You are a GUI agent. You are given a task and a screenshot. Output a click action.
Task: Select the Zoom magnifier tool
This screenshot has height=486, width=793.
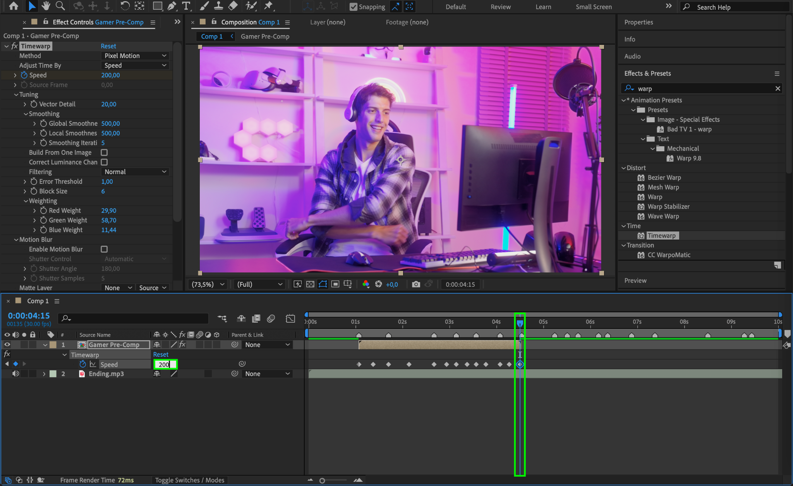60,6
